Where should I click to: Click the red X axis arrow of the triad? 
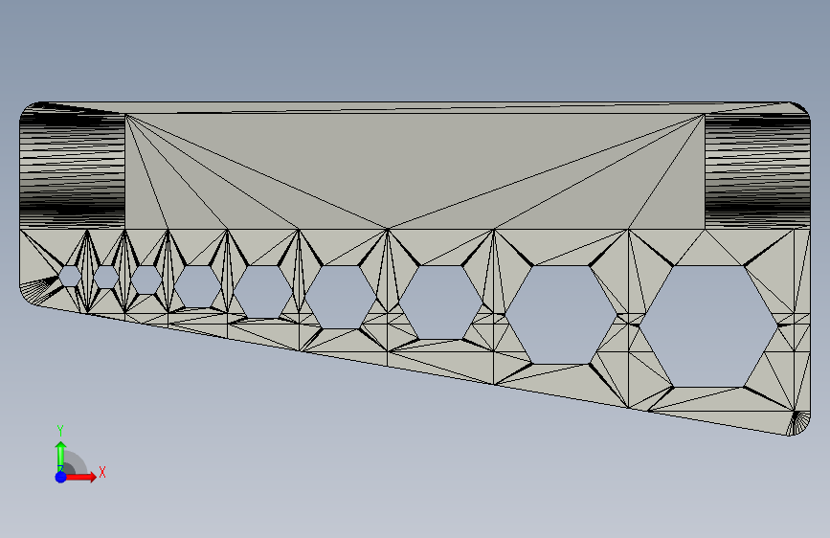pos(80,477)
